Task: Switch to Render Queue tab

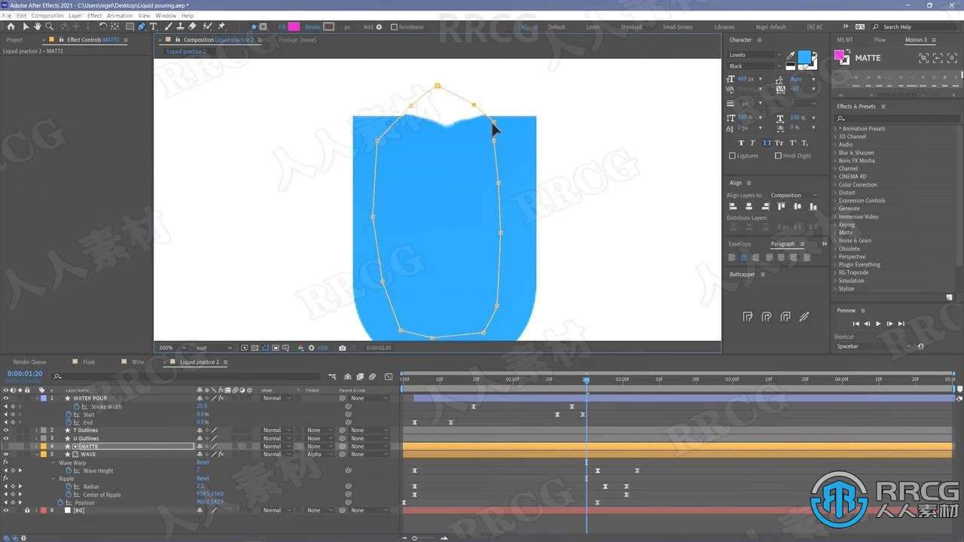Action: (x=30, y=362)
